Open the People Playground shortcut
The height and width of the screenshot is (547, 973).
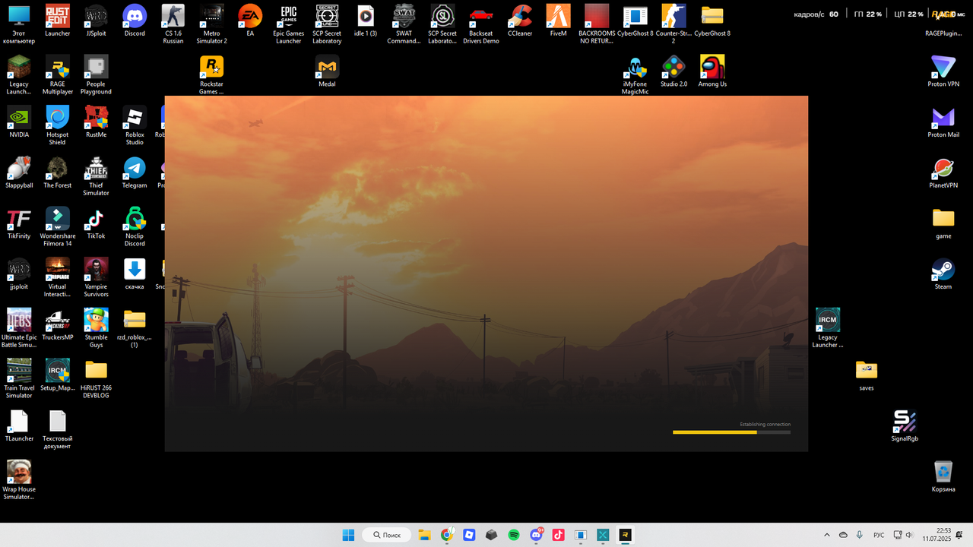pyautogui.click(x=96, y=75)
